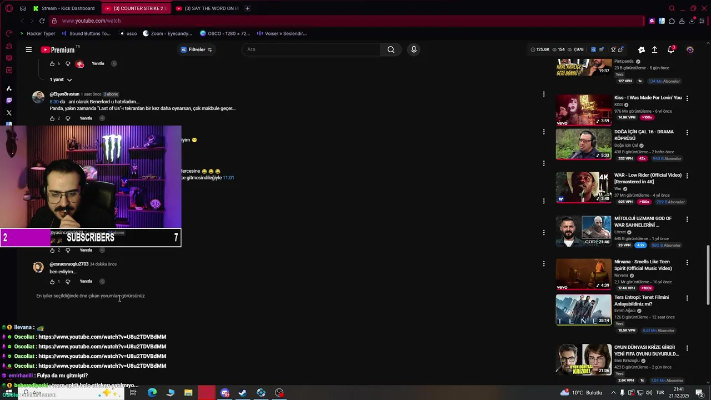Open chat bubble icon in stats toolbar

coord(620,49)
